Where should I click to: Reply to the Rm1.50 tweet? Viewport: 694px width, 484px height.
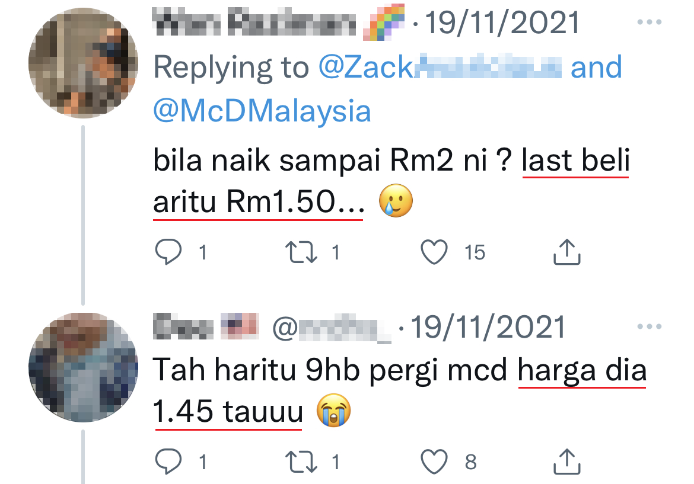point(168,252)
